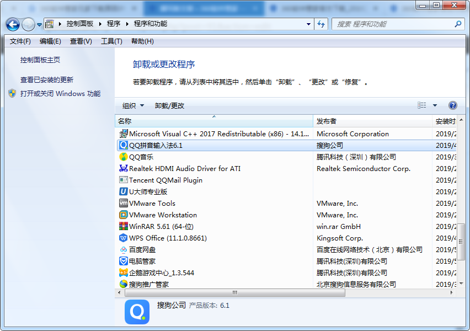Open the 帮助(H) menu
Viewport: 470px width, 331px height.
click(x=142, y=41)
